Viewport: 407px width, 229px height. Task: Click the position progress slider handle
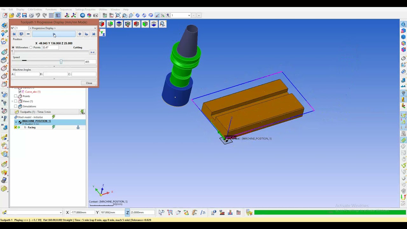pyautogui.click(x=13, y=52)
